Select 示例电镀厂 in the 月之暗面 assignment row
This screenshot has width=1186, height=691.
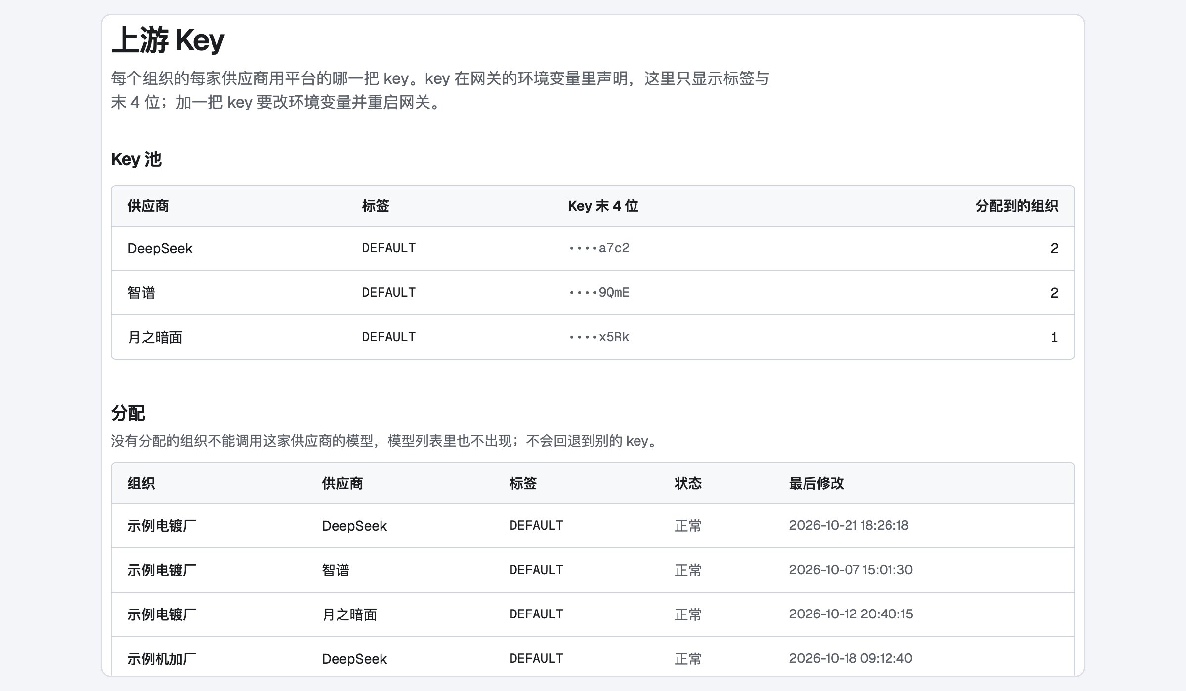coord(162,614)
